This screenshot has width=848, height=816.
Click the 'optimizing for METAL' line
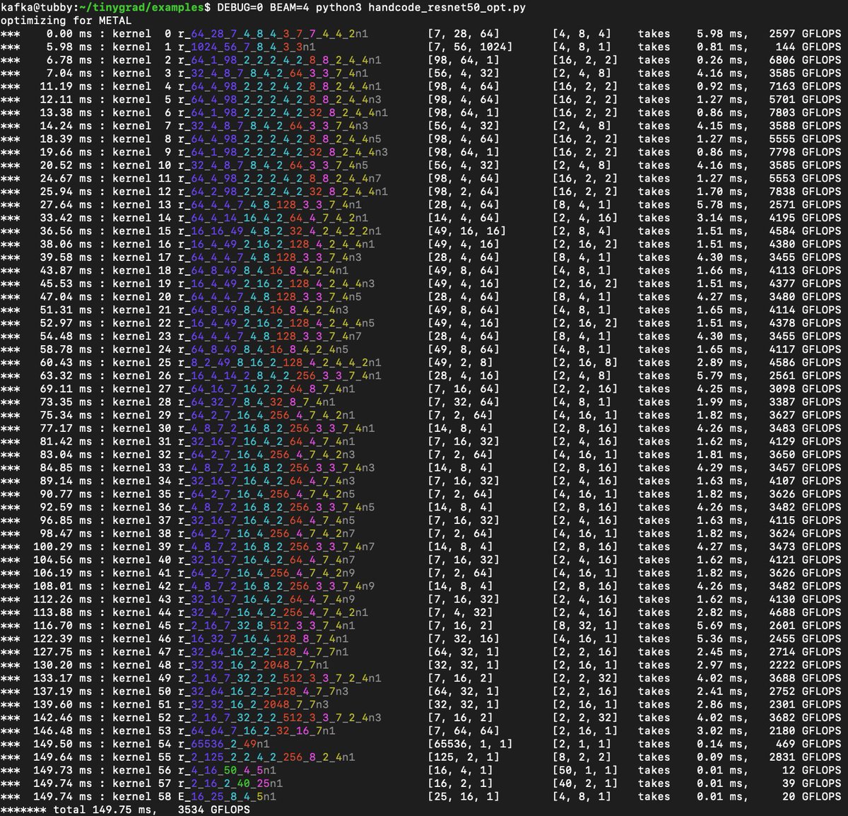point(66,21)
